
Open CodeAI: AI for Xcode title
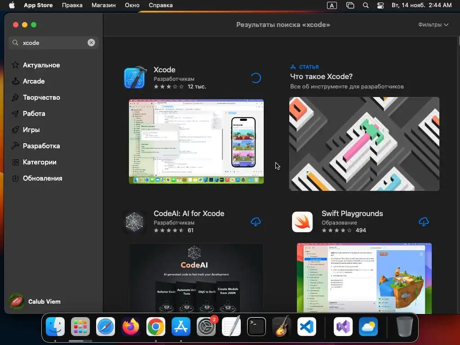[189, 213]
